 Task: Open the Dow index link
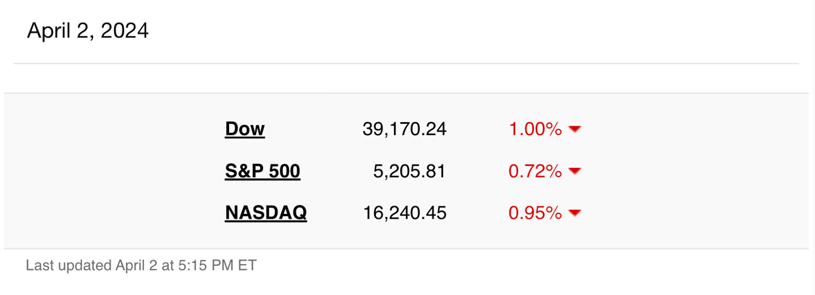click(x=245, y=129)
